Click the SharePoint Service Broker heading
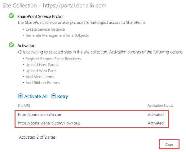This screenshot has width=186, height=152. coord(41,16)
